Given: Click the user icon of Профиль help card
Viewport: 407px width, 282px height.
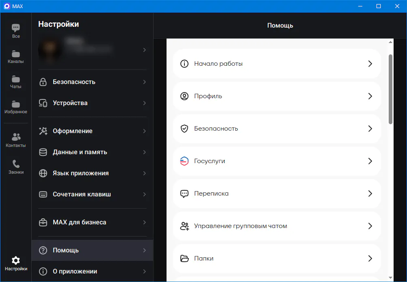Looking at the screenshot, I should [x=184, y=96].
